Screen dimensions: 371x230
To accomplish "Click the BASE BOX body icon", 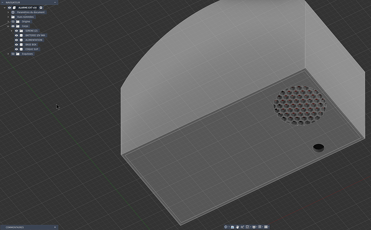I will pos(21,44).
